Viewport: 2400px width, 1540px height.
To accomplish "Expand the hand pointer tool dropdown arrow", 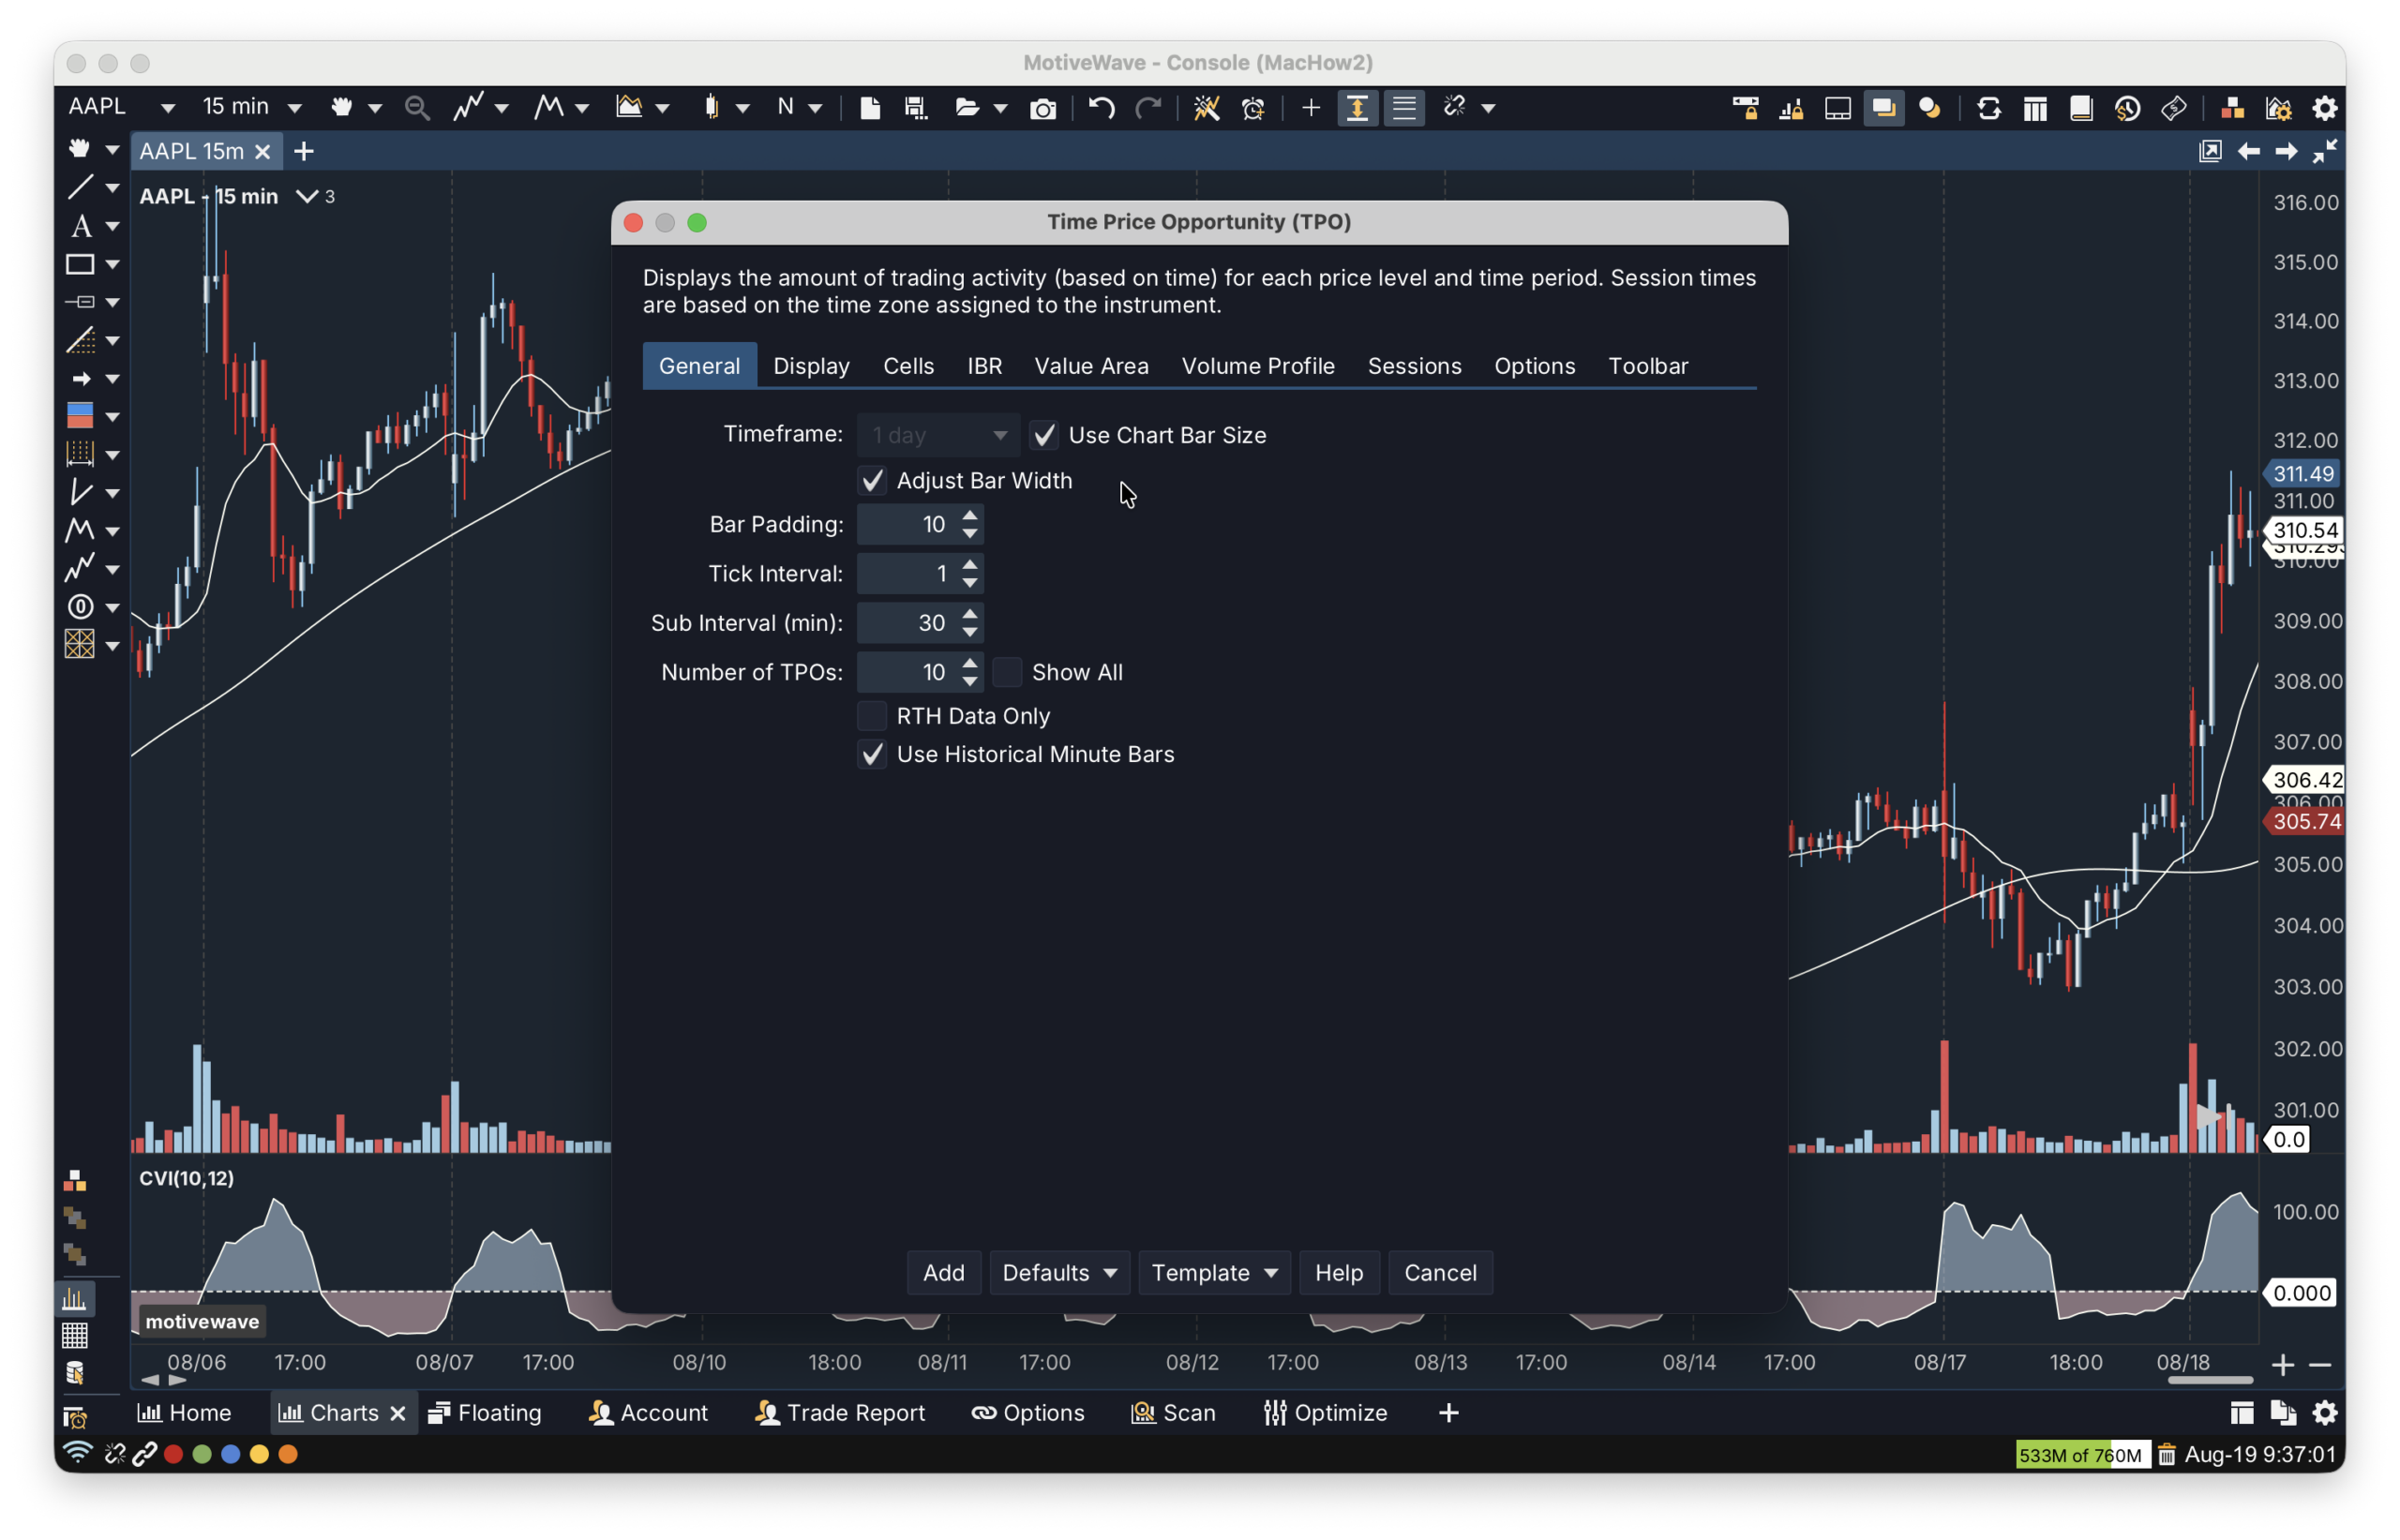I will 375,108.
